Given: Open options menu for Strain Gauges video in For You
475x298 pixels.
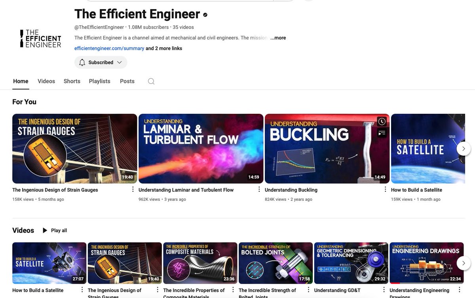Looking at the screenshot, I should pyautogui.click(x=133, y=190).
